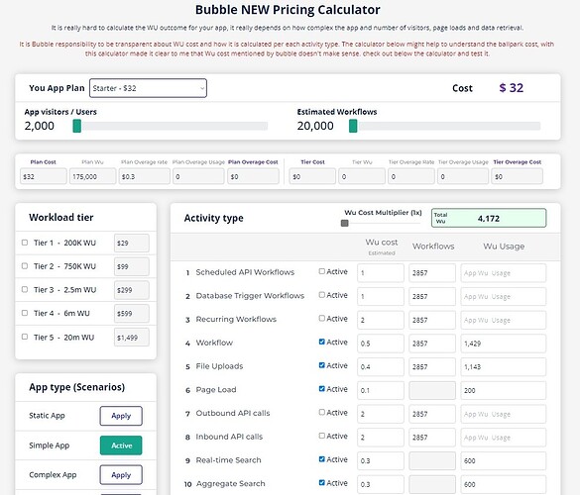Check the Tier 1 - 200K WU checkbox
This screenshot has height=495, width=580.
25,243
